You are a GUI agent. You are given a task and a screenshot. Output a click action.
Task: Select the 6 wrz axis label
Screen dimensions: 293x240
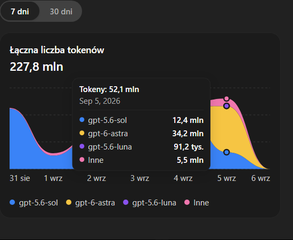click(x=261, y=178)
